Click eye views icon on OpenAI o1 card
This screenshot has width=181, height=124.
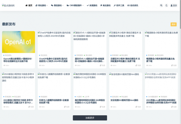(4, 65)
